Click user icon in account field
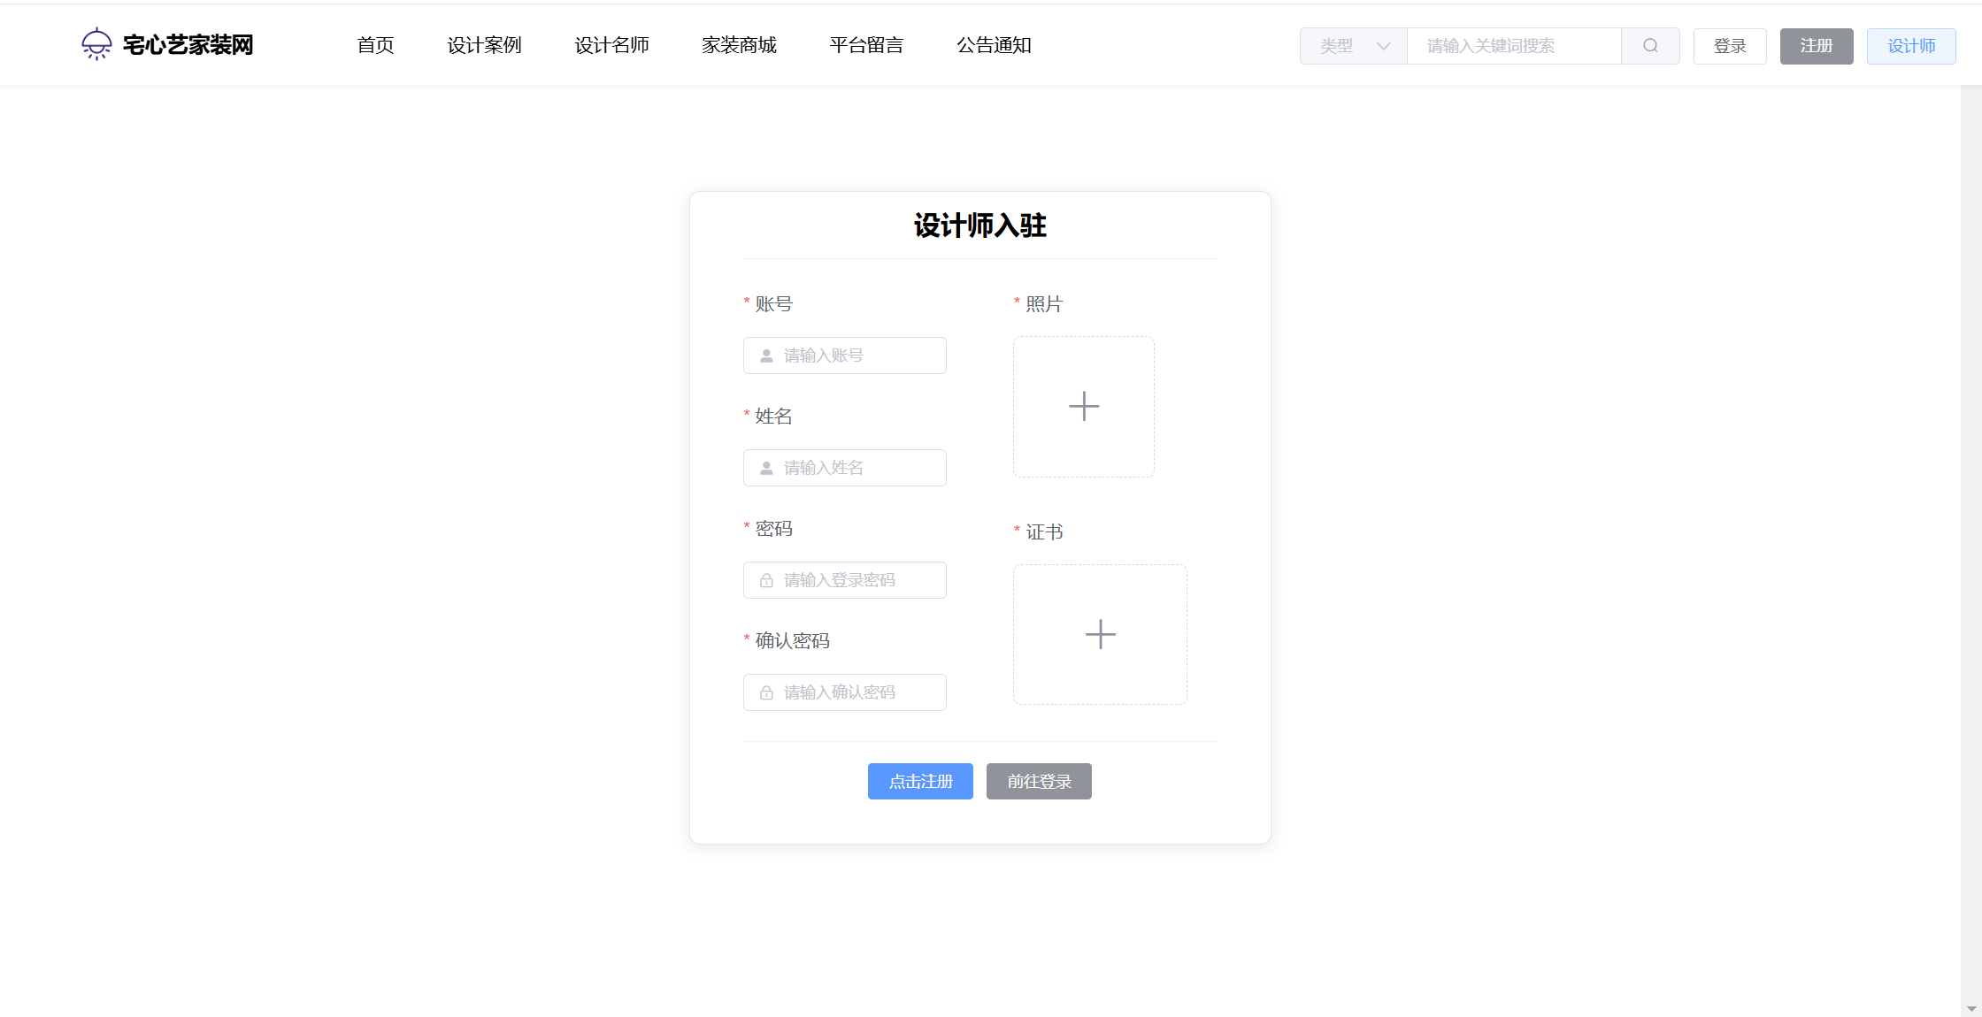 766,356
